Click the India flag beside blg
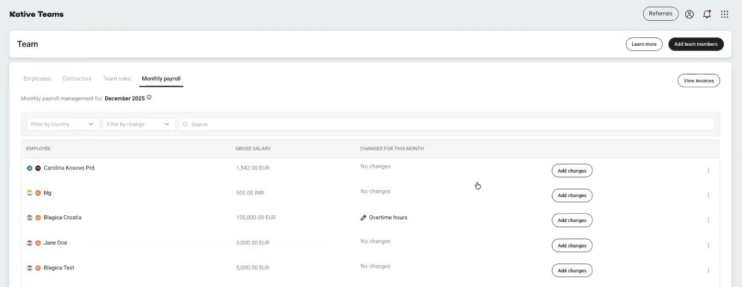Screen dimensions: 742x287 click(30, 193)
